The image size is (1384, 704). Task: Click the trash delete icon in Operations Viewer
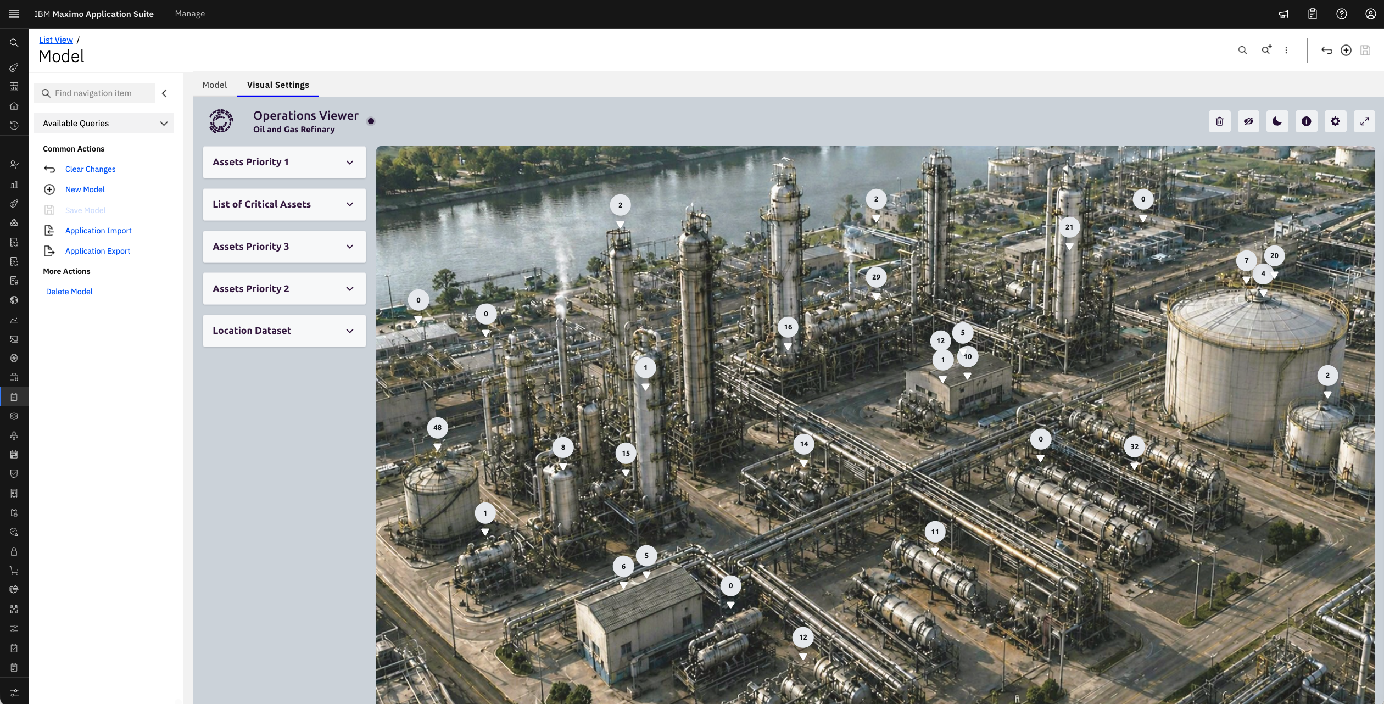(x=1220, y=121)
